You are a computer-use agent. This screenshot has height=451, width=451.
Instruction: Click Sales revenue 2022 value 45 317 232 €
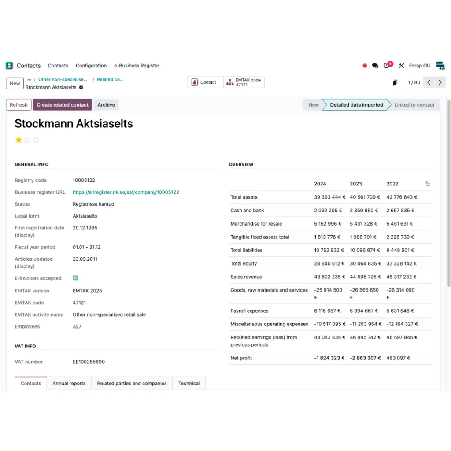coord(401,277)
